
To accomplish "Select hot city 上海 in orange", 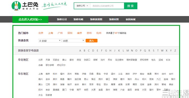I will 50,33.
